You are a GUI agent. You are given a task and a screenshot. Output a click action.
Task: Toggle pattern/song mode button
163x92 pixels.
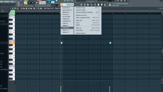(x=25, y=3)
